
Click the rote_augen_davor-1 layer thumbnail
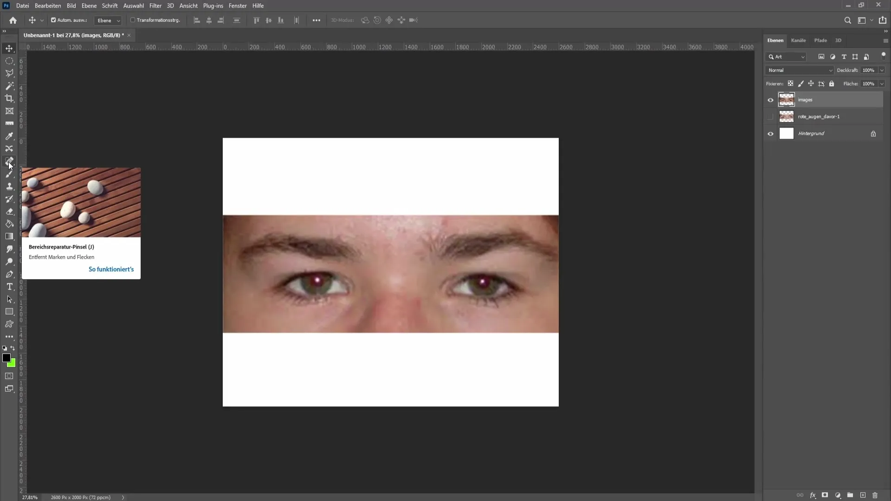(x=787, y=116)
